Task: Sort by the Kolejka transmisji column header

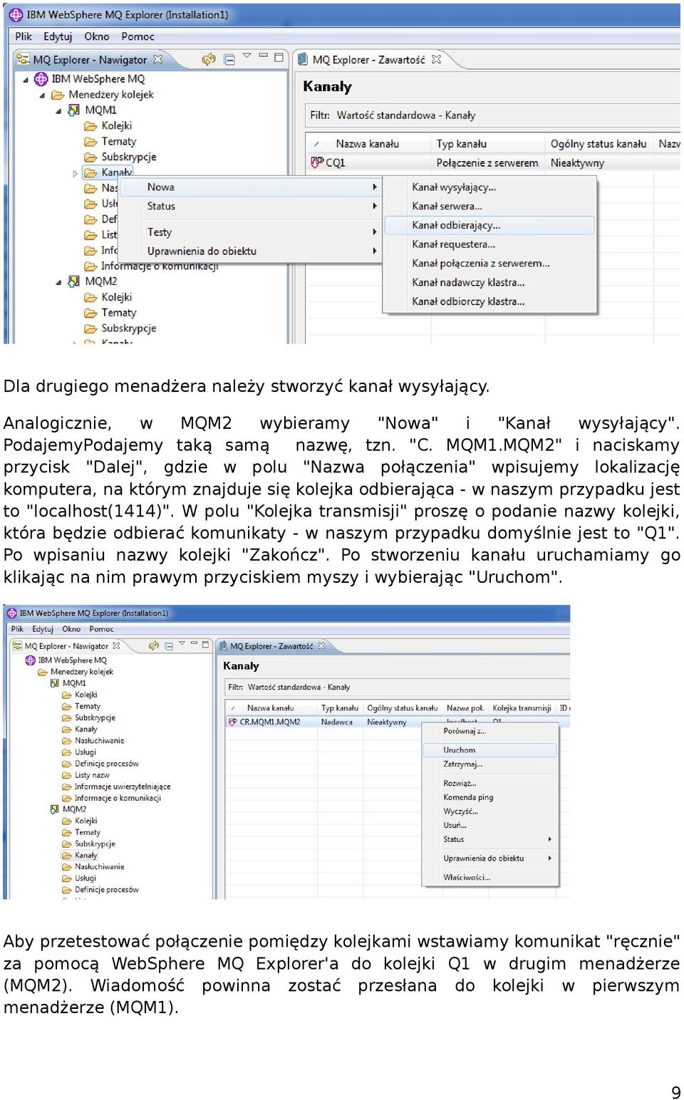Action: [522, 708]
